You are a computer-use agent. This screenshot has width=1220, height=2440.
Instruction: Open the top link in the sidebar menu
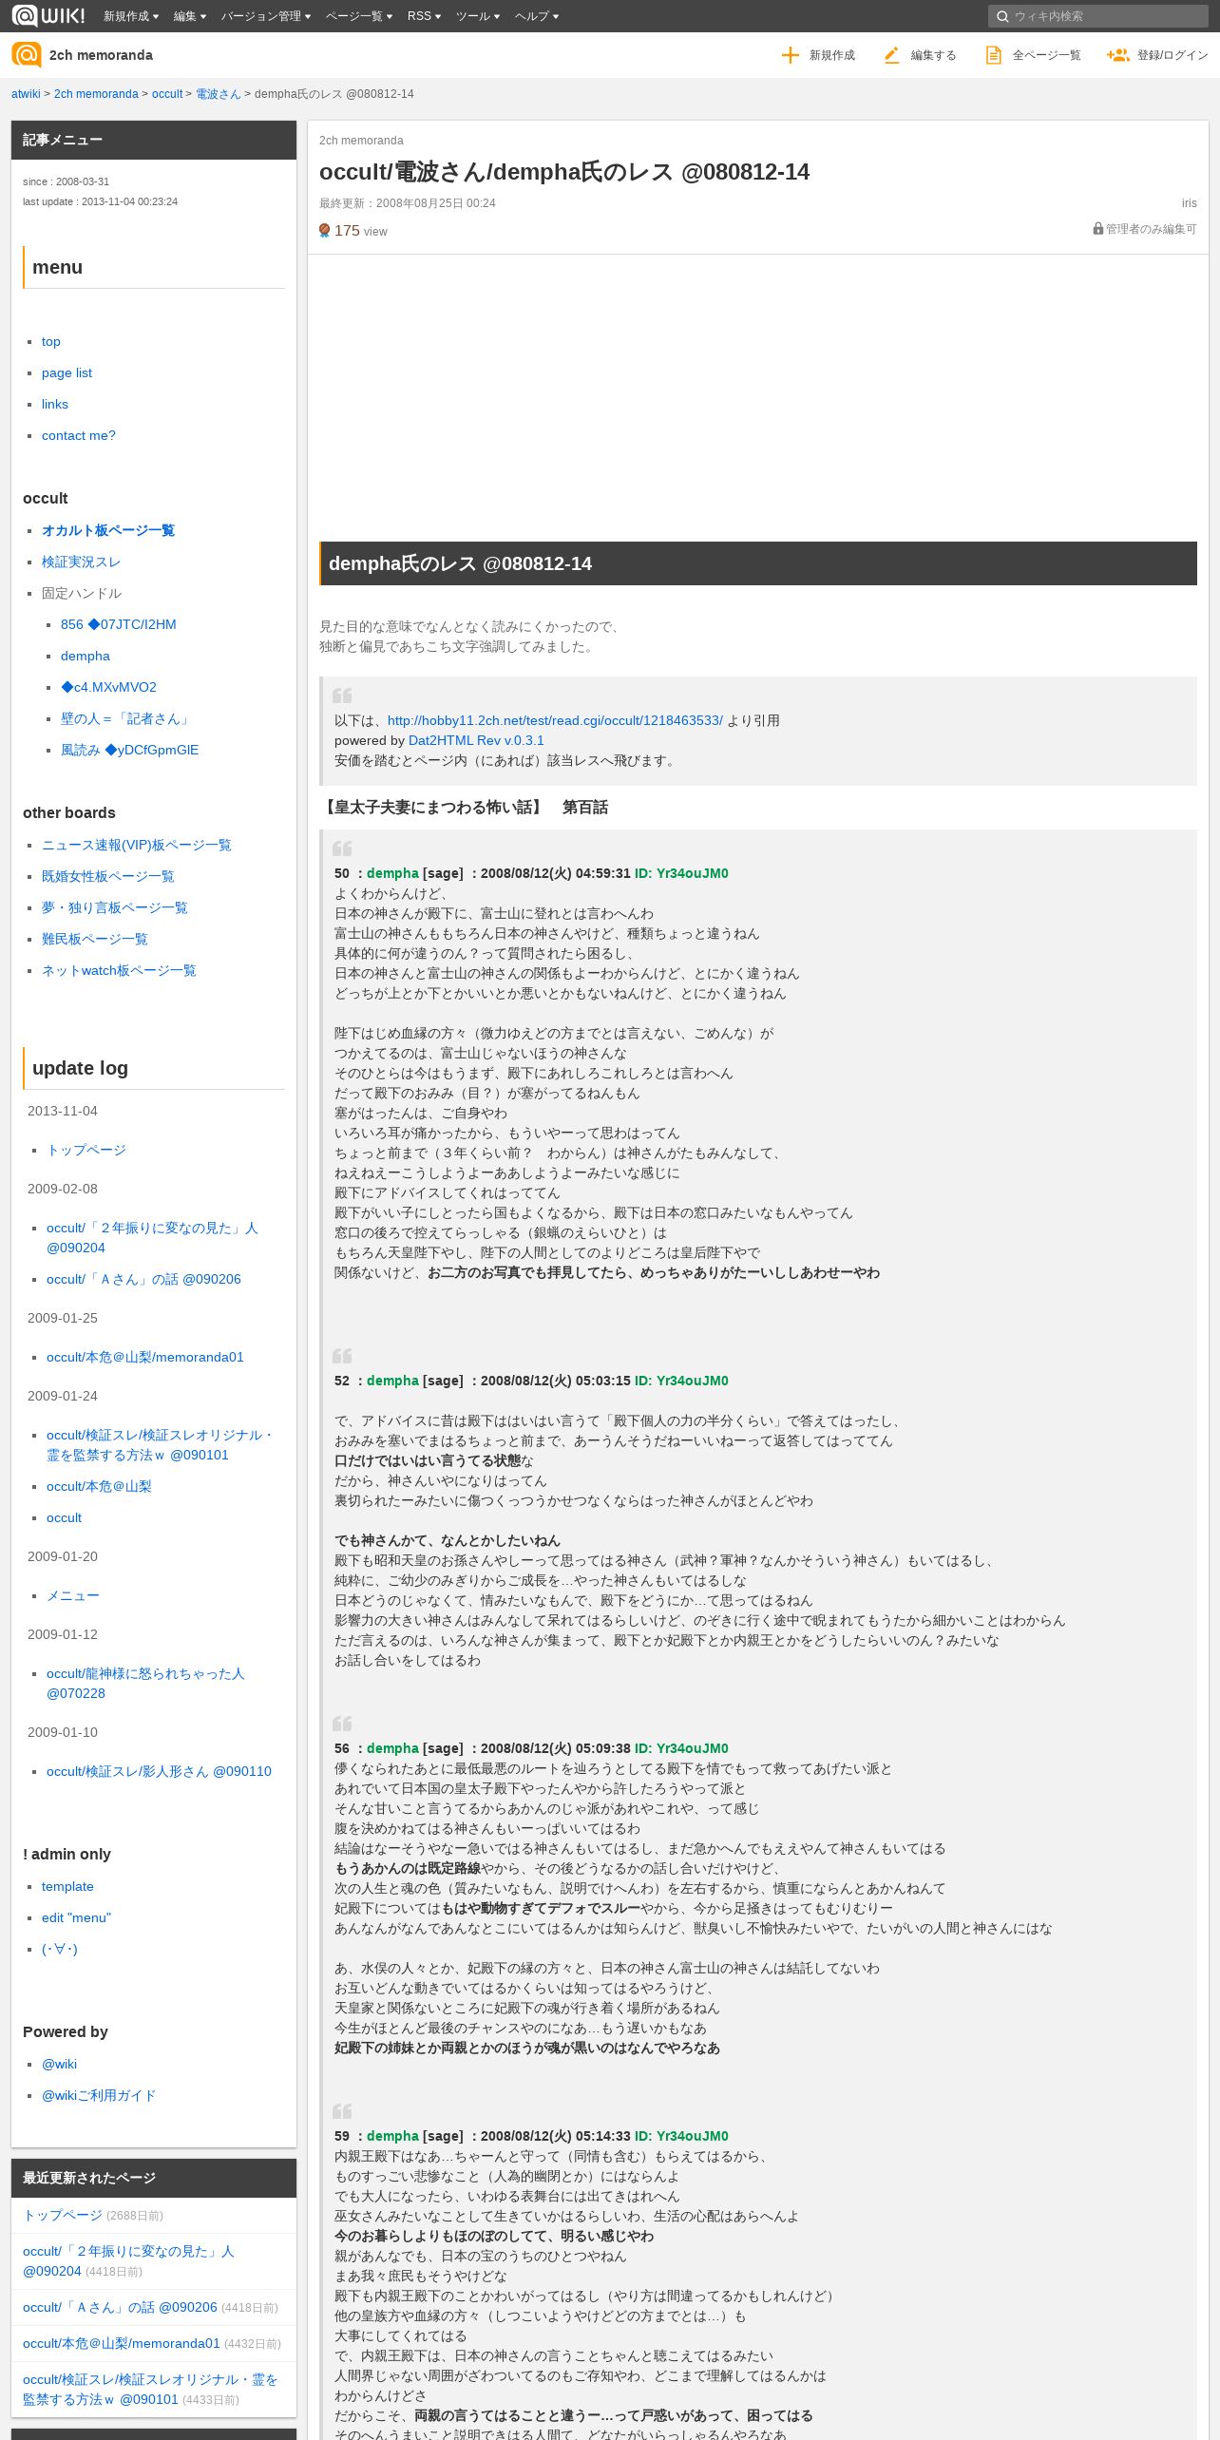pos(51,341)
